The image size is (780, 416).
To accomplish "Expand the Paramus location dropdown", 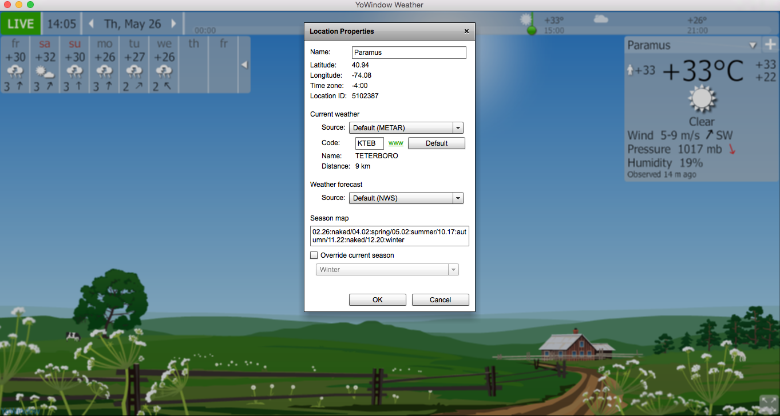I will pyautogui.click(x=753, y=45).
